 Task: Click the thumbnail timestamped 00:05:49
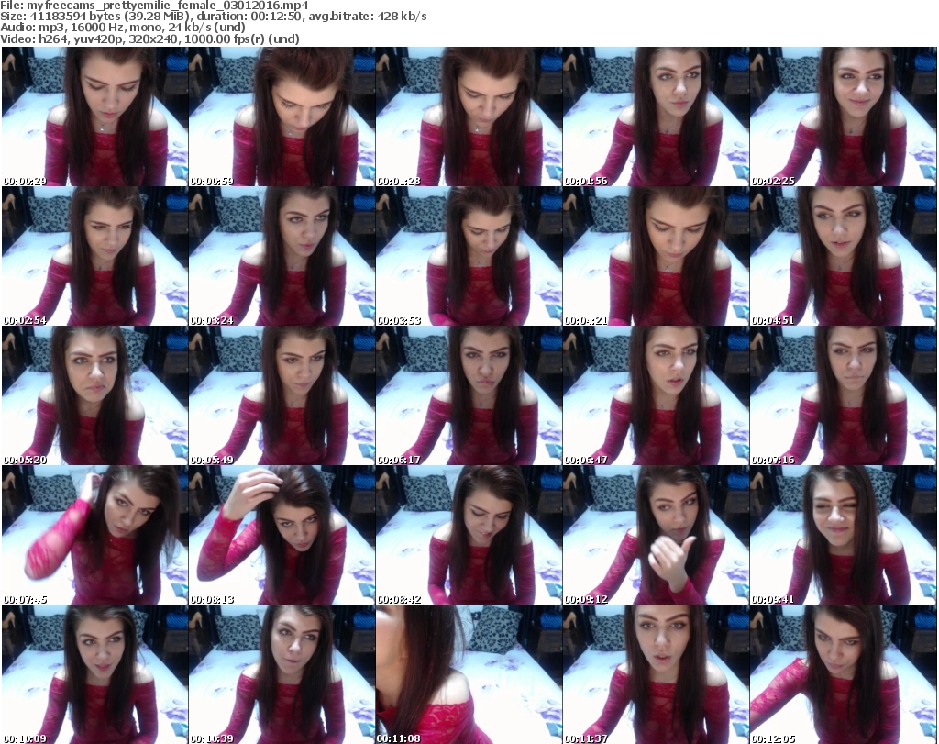point(282,395)
